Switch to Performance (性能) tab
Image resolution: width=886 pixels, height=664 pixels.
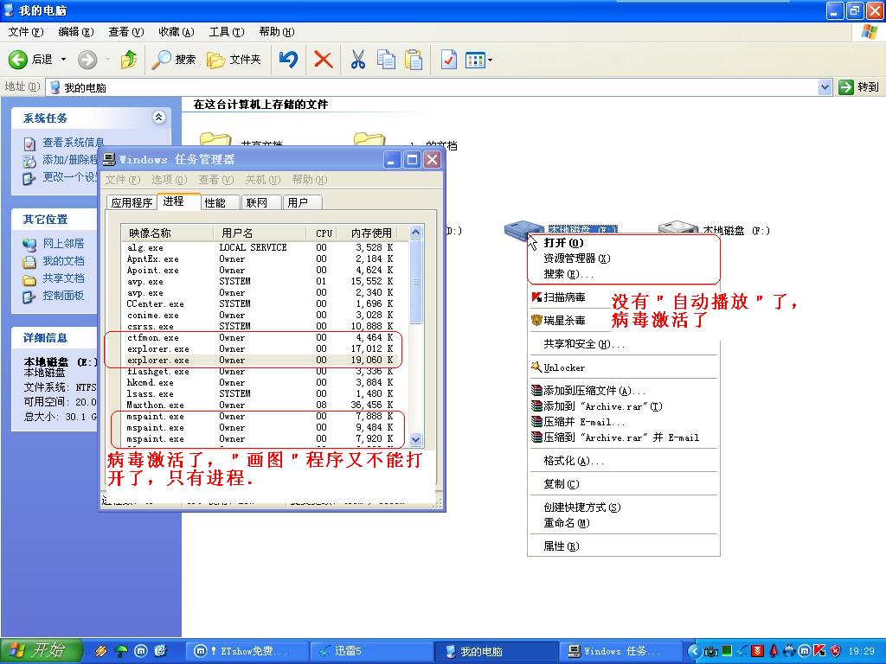tap(221, 202)
